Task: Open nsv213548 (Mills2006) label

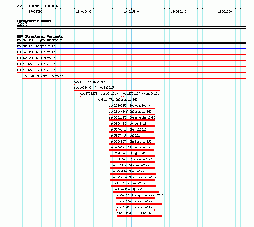Action: pyautogui.click(x=134, y=213)
